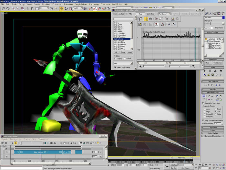
Task: Uncheck Show All in Trackview
Action: click(203, 103)
